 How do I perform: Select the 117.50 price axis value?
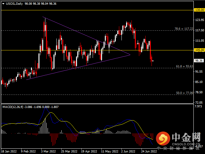point(200,30)
